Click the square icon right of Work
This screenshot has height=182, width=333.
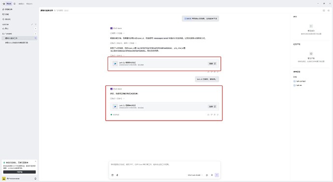click(x=14, y=3)
